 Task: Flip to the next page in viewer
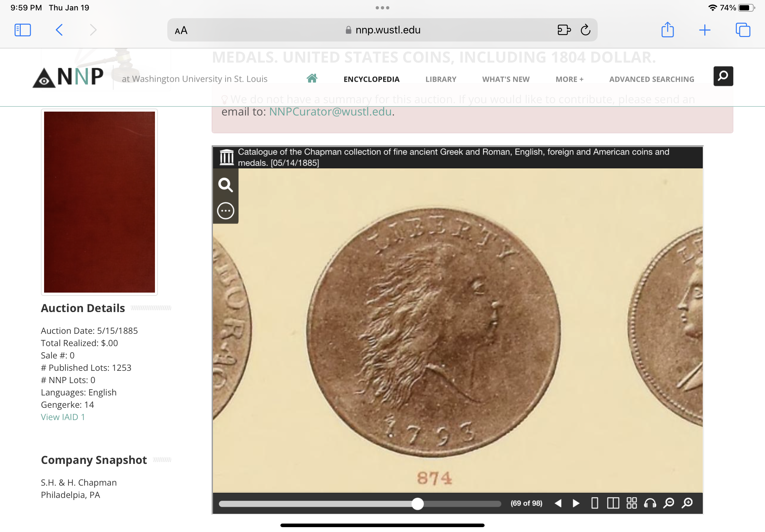pos(576,503)
